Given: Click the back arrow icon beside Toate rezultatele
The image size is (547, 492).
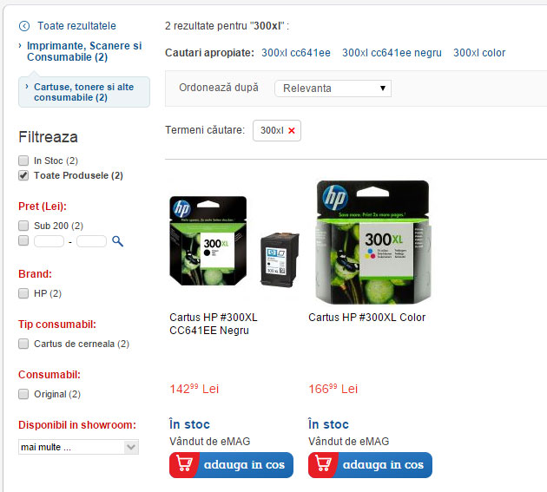Looking at the screenshot, I should coord(24,26).
